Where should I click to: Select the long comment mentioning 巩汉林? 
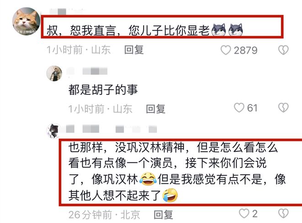(177, 172)
